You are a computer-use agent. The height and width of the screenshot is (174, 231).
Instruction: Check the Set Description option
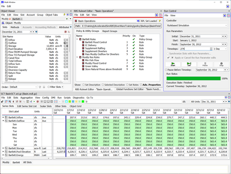[84, 85]
